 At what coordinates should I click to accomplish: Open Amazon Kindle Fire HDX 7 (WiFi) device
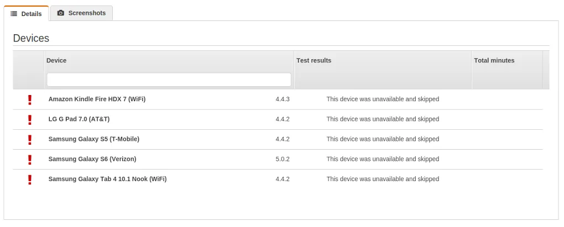97,99
